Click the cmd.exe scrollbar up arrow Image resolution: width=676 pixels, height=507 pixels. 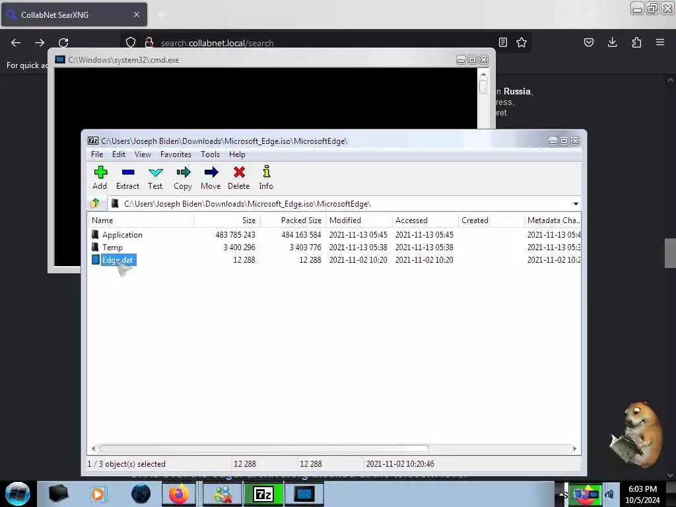pos(483,75)
